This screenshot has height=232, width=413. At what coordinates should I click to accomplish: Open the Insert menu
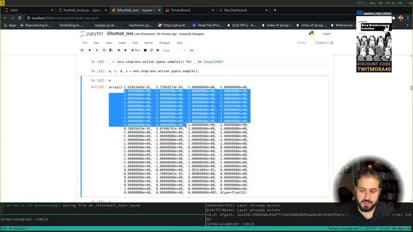tap(122, 43)
